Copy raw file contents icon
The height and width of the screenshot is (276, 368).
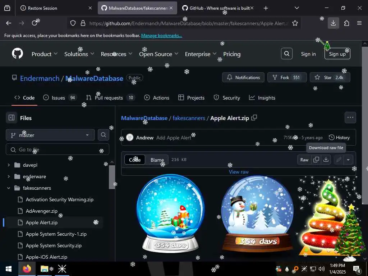316,160
